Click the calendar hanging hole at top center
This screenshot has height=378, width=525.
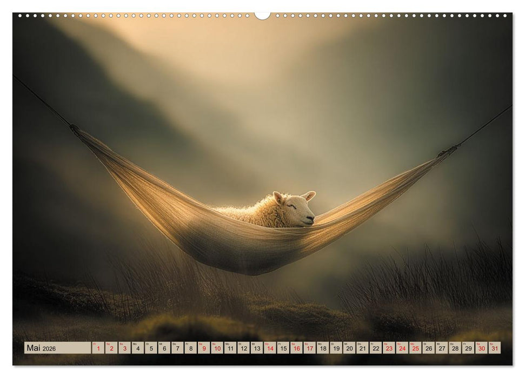pos(262,15)
